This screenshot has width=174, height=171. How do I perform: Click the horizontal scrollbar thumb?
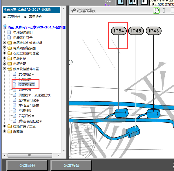click(x=30, y=155)
